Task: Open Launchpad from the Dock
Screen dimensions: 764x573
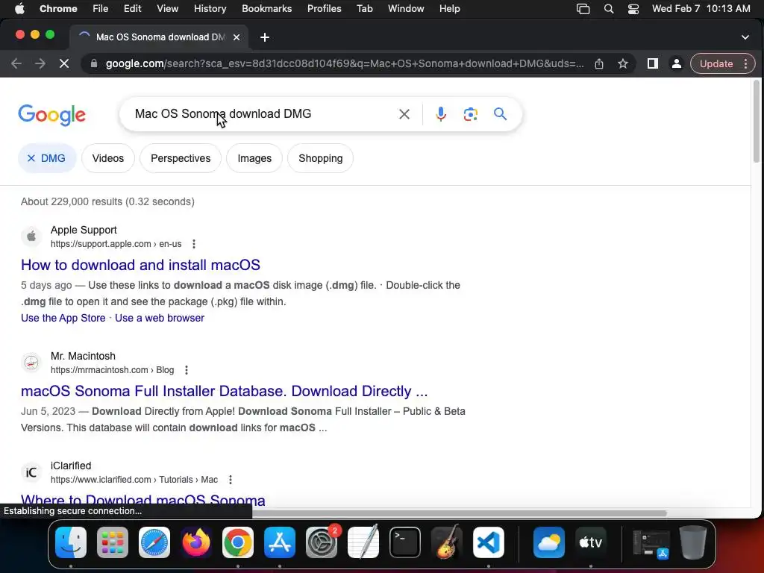Action: (113, 542)
